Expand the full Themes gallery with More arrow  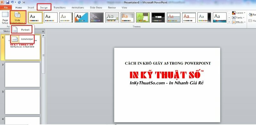coord(229,22)
